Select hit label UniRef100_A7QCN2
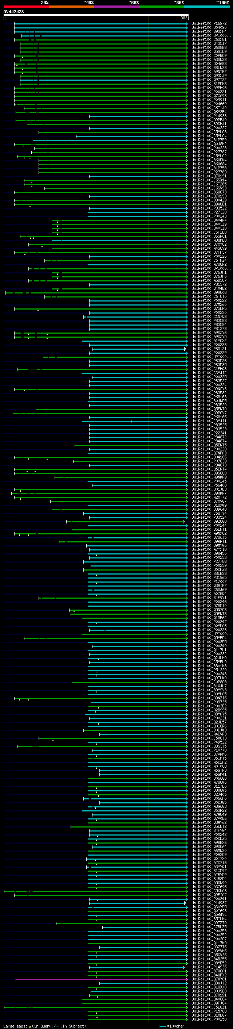The image size is (233, 1029). pos(209,264)
